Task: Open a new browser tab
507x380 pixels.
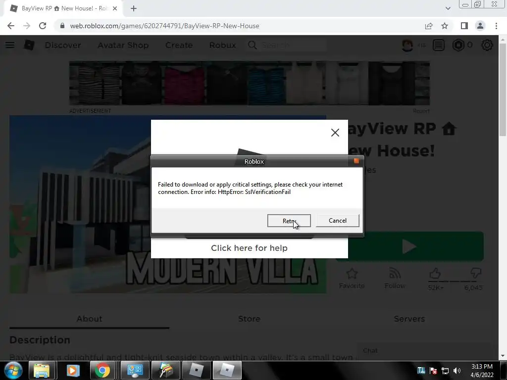Action: 134,8
